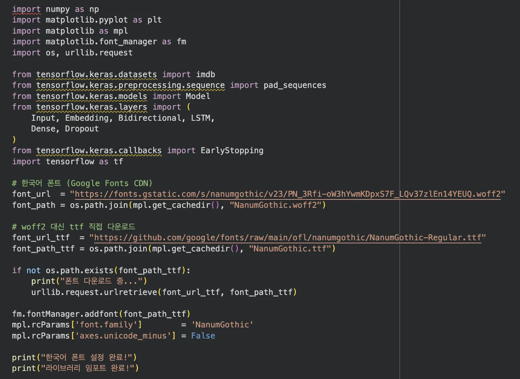Open the GitHub NanumGothic-Regular.ttf URL
Screen dimensions: 520x379
pos(288,238)
